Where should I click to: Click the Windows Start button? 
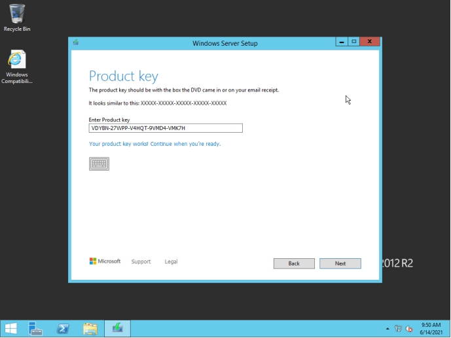point(11,328)
